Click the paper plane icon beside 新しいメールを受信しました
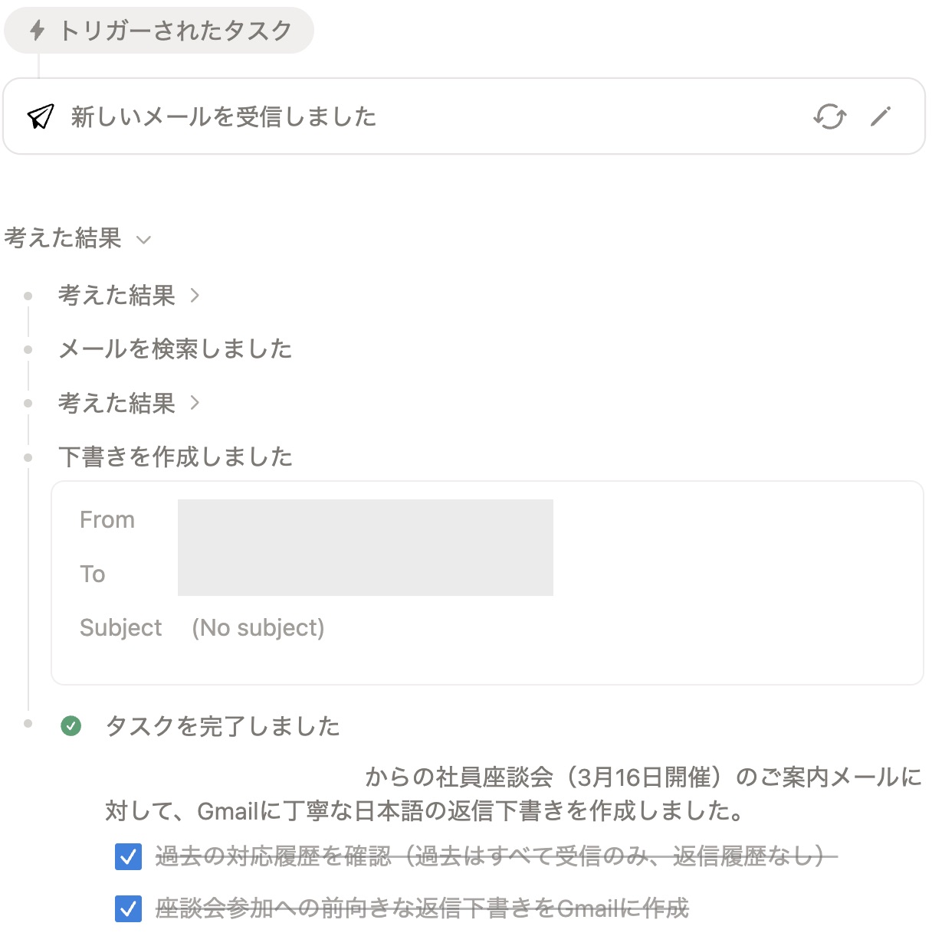This screenshot has width=932, height=936. pos(41,116)
